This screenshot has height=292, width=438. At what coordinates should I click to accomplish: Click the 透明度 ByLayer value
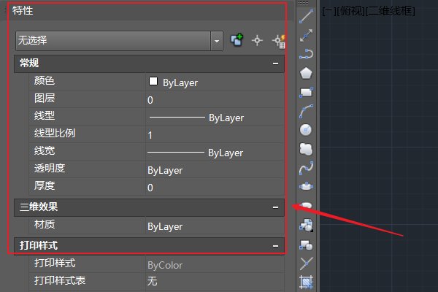tap(215, 170)
